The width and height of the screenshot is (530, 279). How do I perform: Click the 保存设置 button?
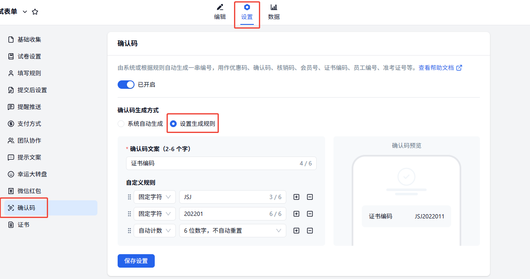pyautogui.click(x=136, y=261)
